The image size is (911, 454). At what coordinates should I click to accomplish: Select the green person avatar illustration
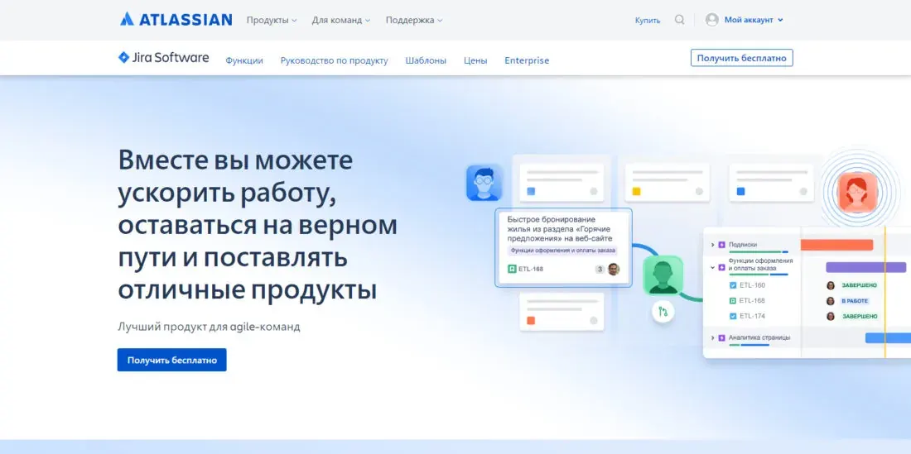(663, 275)
